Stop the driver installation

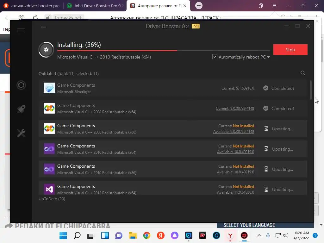[290, 50]
